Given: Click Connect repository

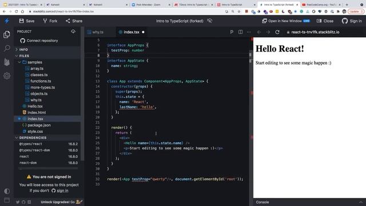Looking at the screenshot, I should [x=39, y=41].
